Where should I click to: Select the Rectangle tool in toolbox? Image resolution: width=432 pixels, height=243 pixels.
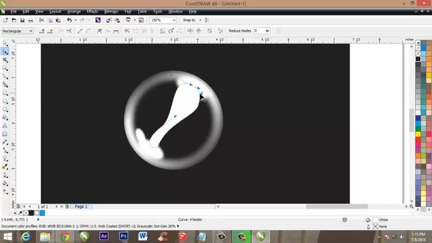(5, 93)
